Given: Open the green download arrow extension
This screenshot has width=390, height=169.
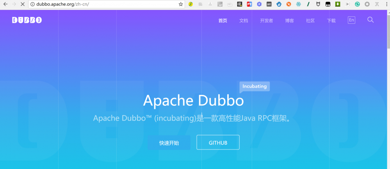Looking at the screenshot, I should [x=338, y=4].
